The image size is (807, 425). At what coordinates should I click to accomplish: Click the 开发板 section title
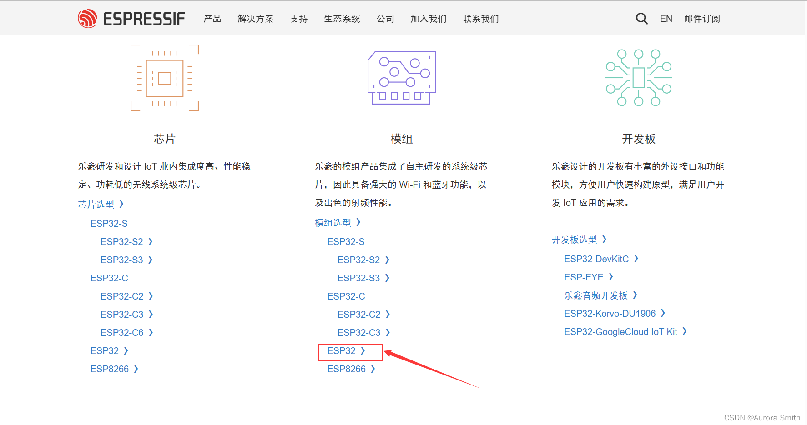tap(639, 139)
